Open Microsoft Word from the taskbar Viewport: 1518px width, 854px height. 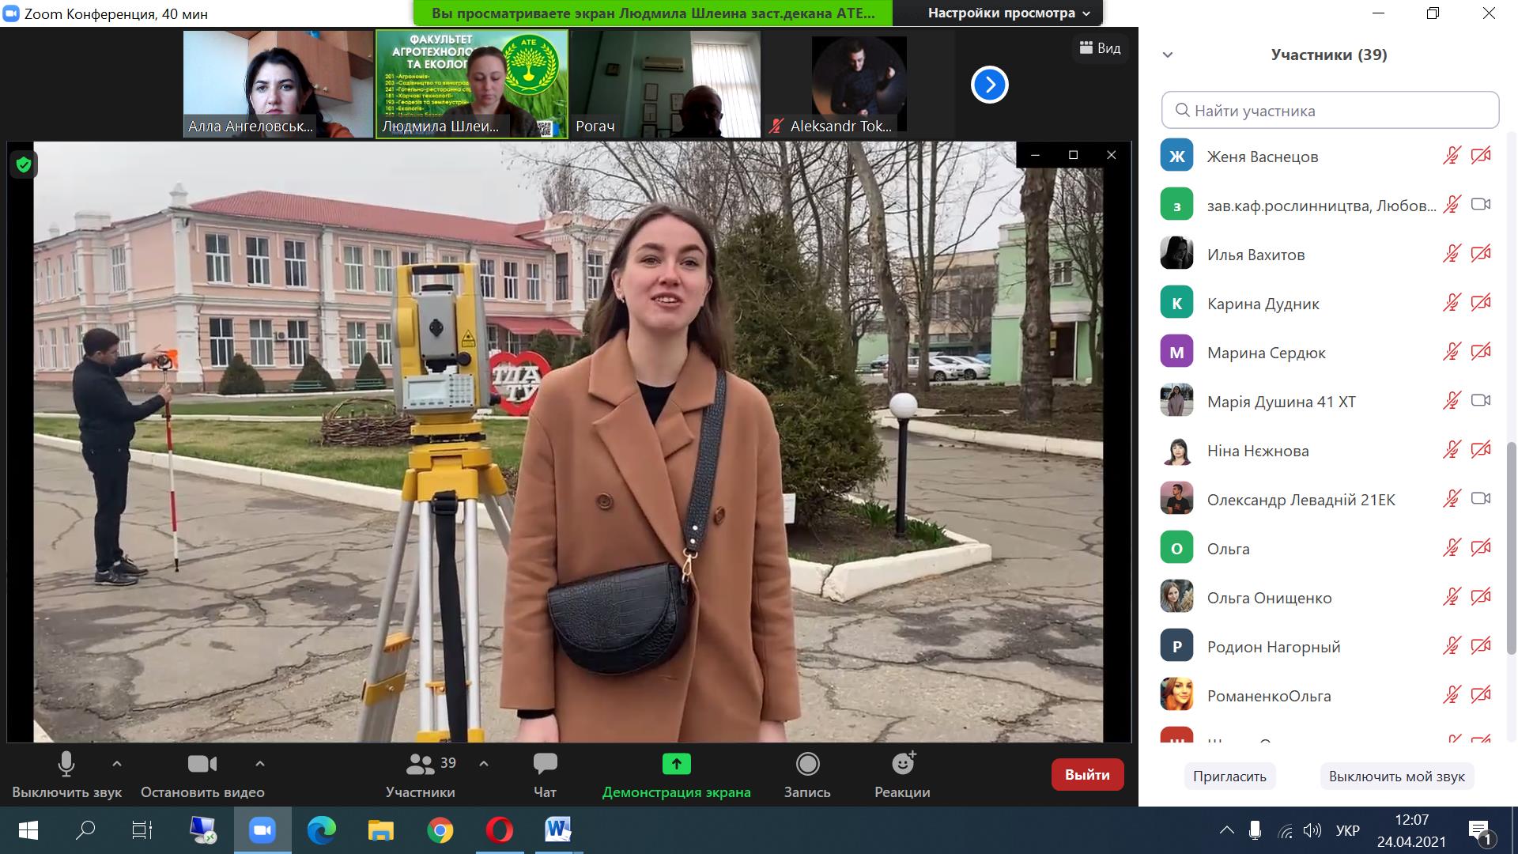(x=557, y=830)
